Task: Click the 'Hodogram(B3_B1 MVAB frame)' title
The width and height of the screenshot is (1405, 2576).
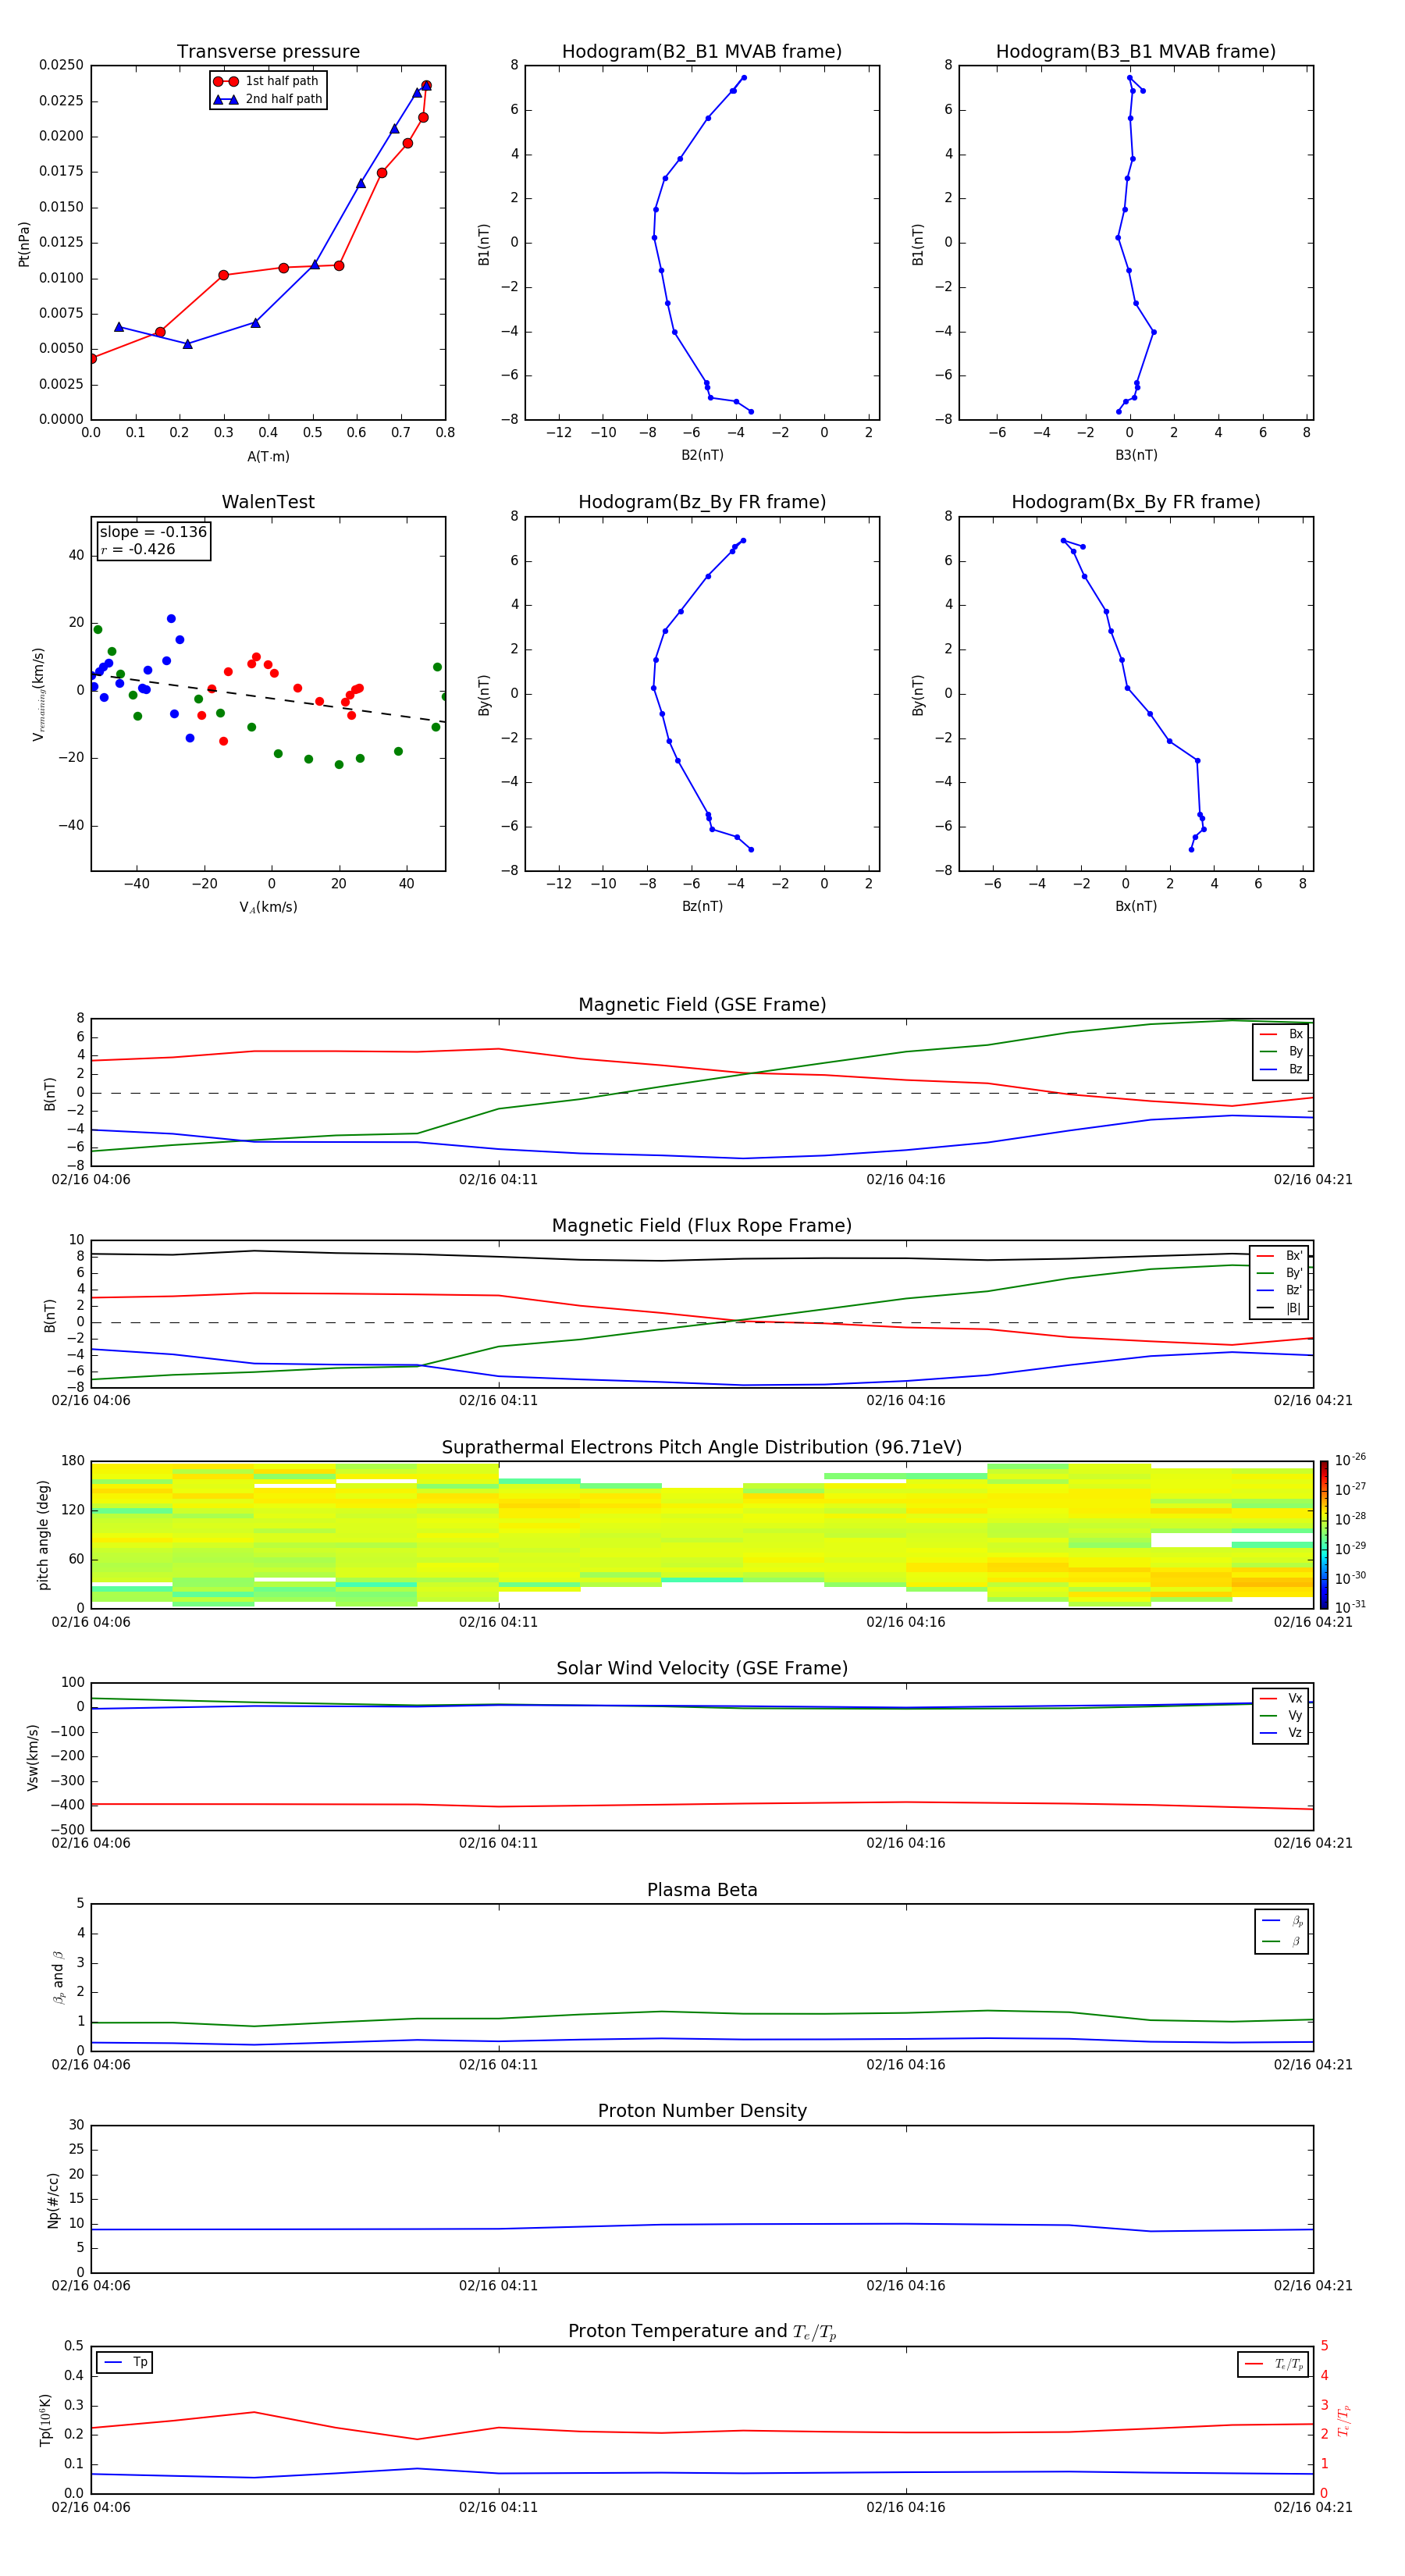Action: (x=1136, y=52)
